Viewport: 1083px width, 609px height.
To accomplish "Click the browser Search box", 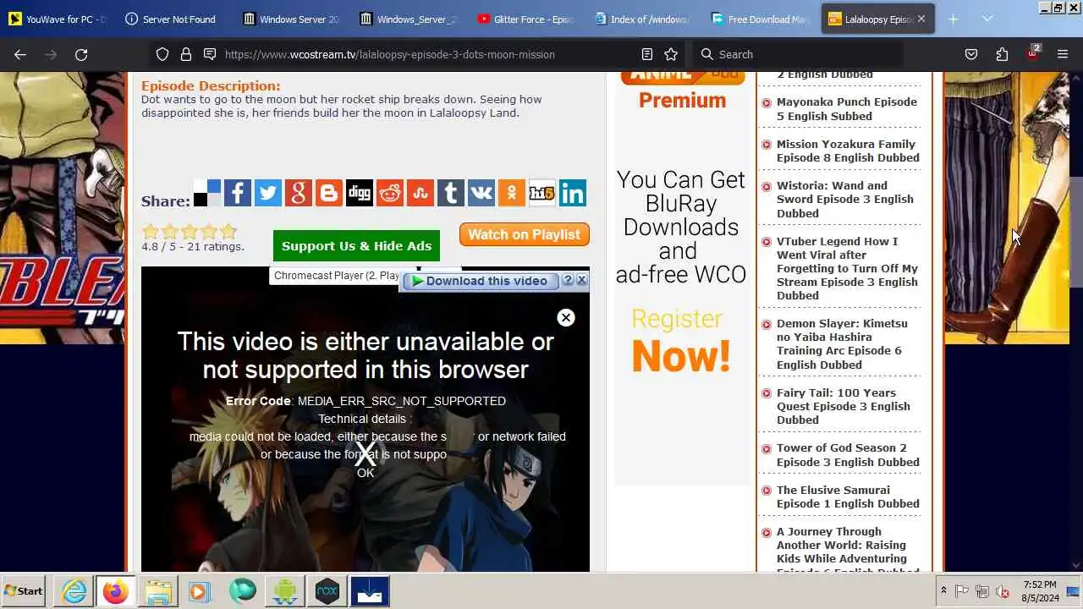I will [x=797, y=54].
